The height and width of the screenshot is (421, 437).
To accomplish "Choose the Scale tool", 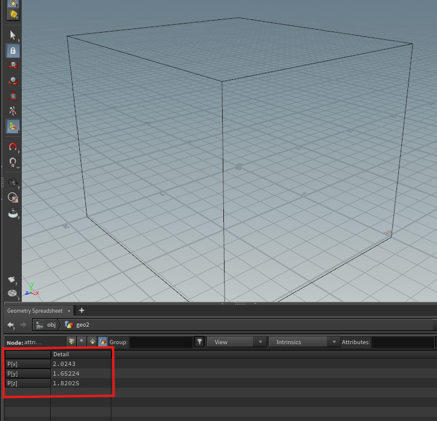I will [13, 96].
